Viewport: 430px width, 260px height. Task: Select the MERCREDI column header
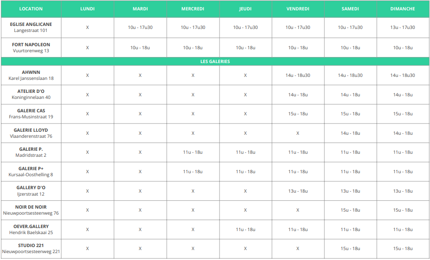pyautogui.click(x=193, y=9)
